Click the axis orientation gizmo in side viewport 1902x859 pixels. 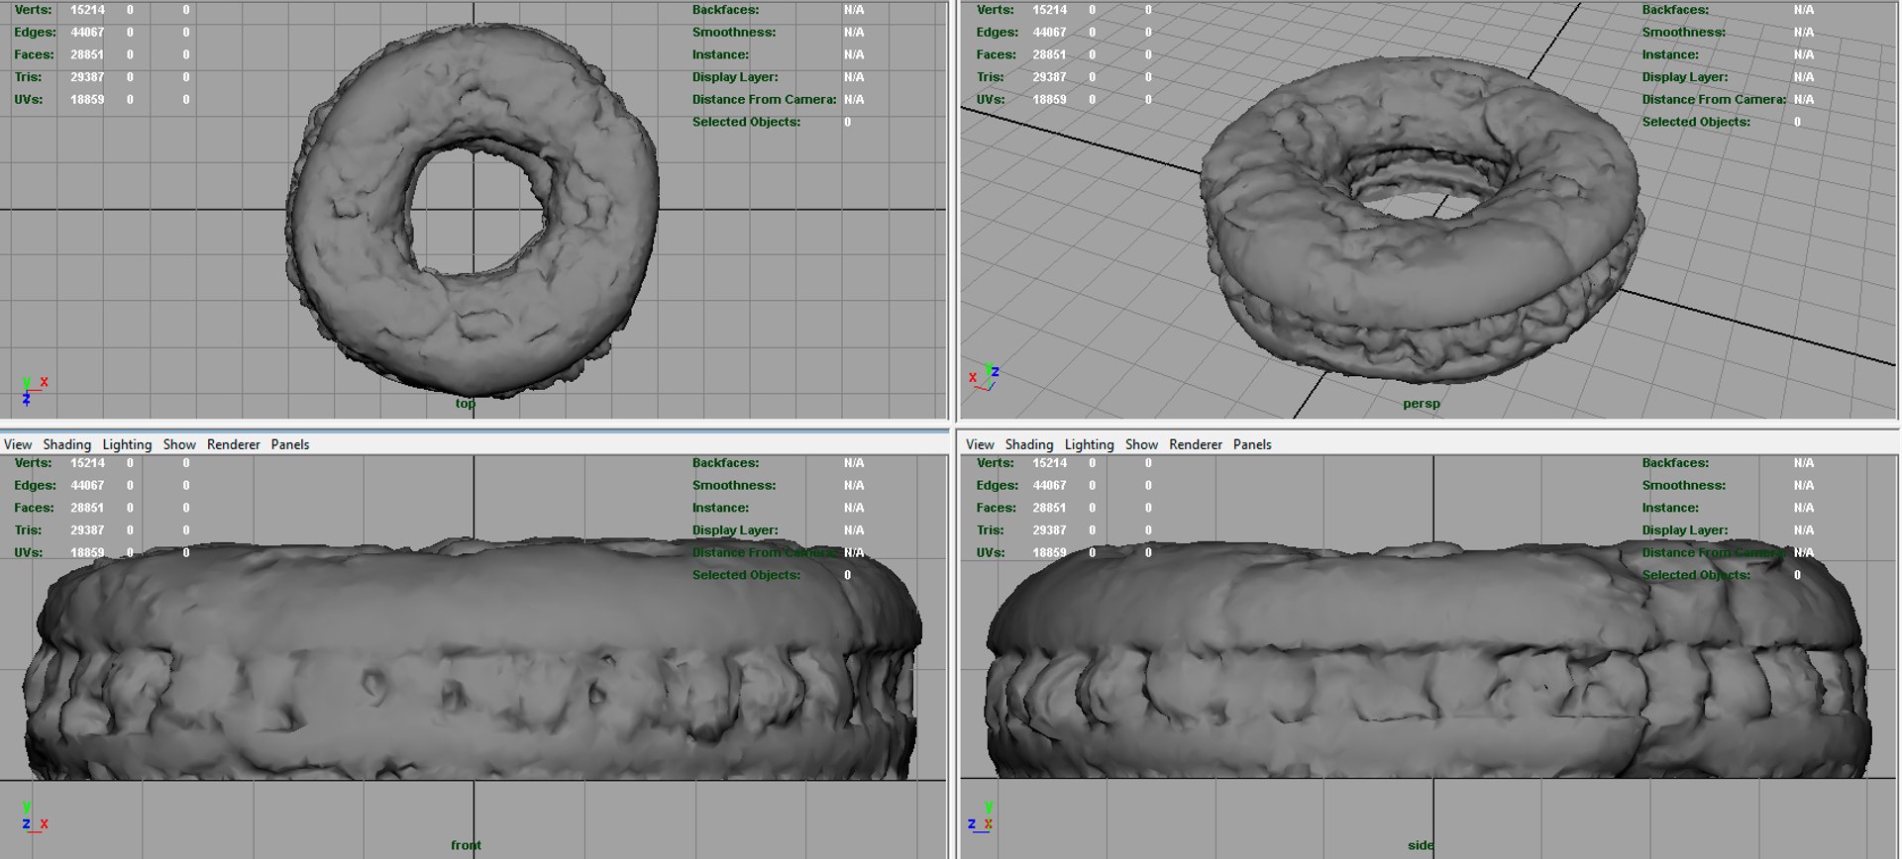[x=981, y=817]
